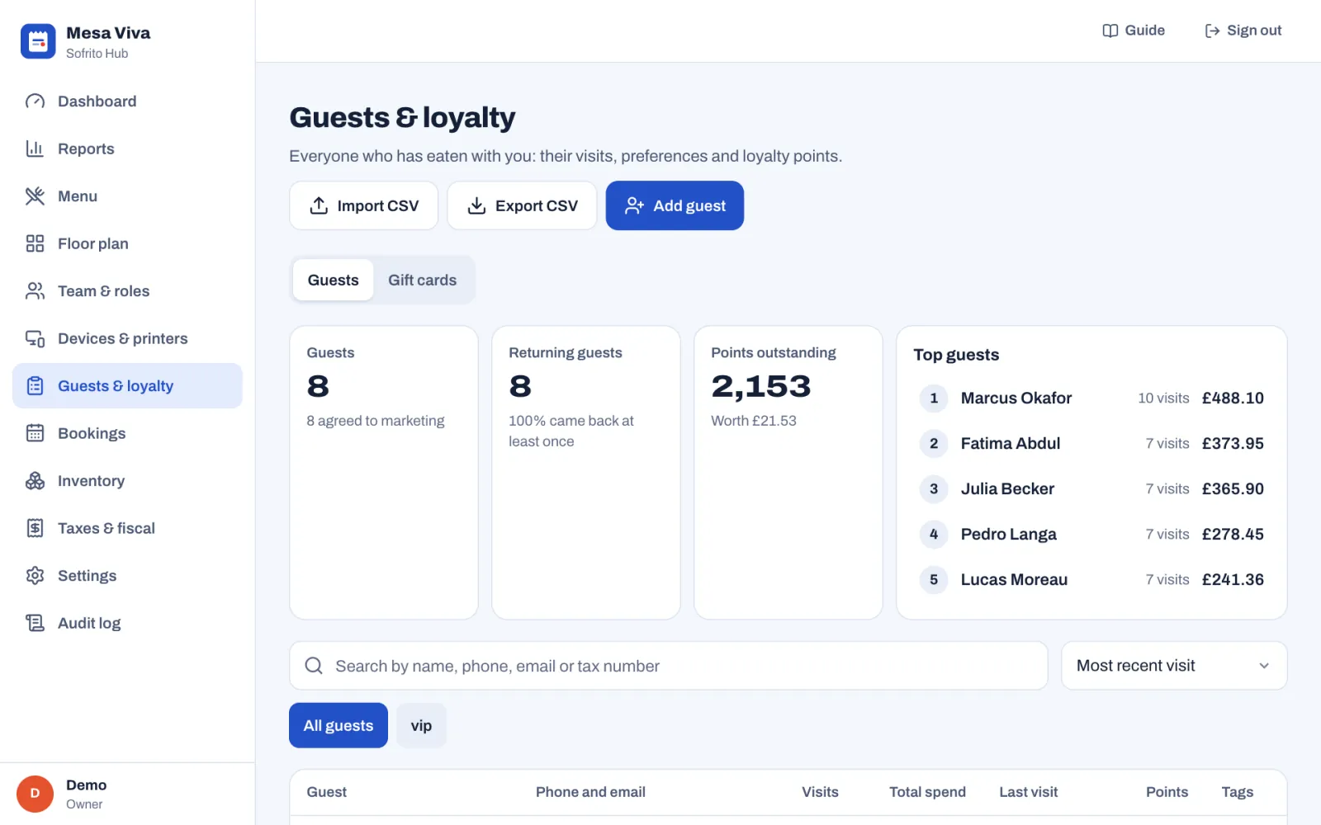Open Menu via the utensils icon

35,196
